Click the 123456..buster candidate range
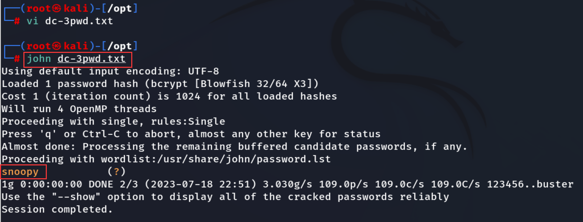The image size is (583, 222). point(530,184)
